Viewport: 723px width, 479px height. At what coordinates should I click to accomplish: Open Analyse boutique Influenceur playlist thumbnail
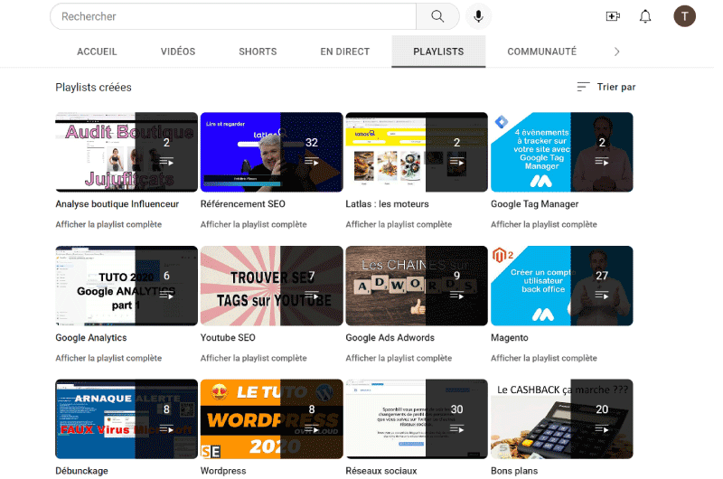click(127, 152)
